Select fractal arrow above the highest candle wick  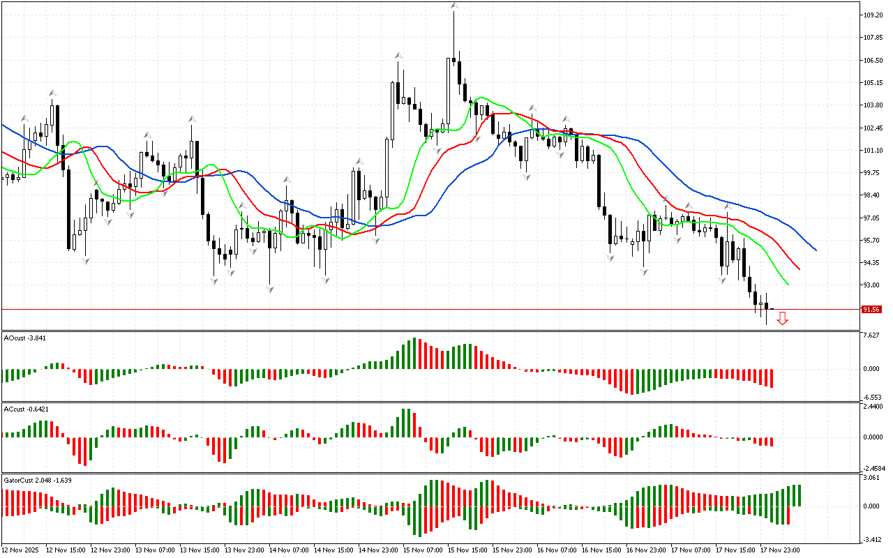click(453, 6)
